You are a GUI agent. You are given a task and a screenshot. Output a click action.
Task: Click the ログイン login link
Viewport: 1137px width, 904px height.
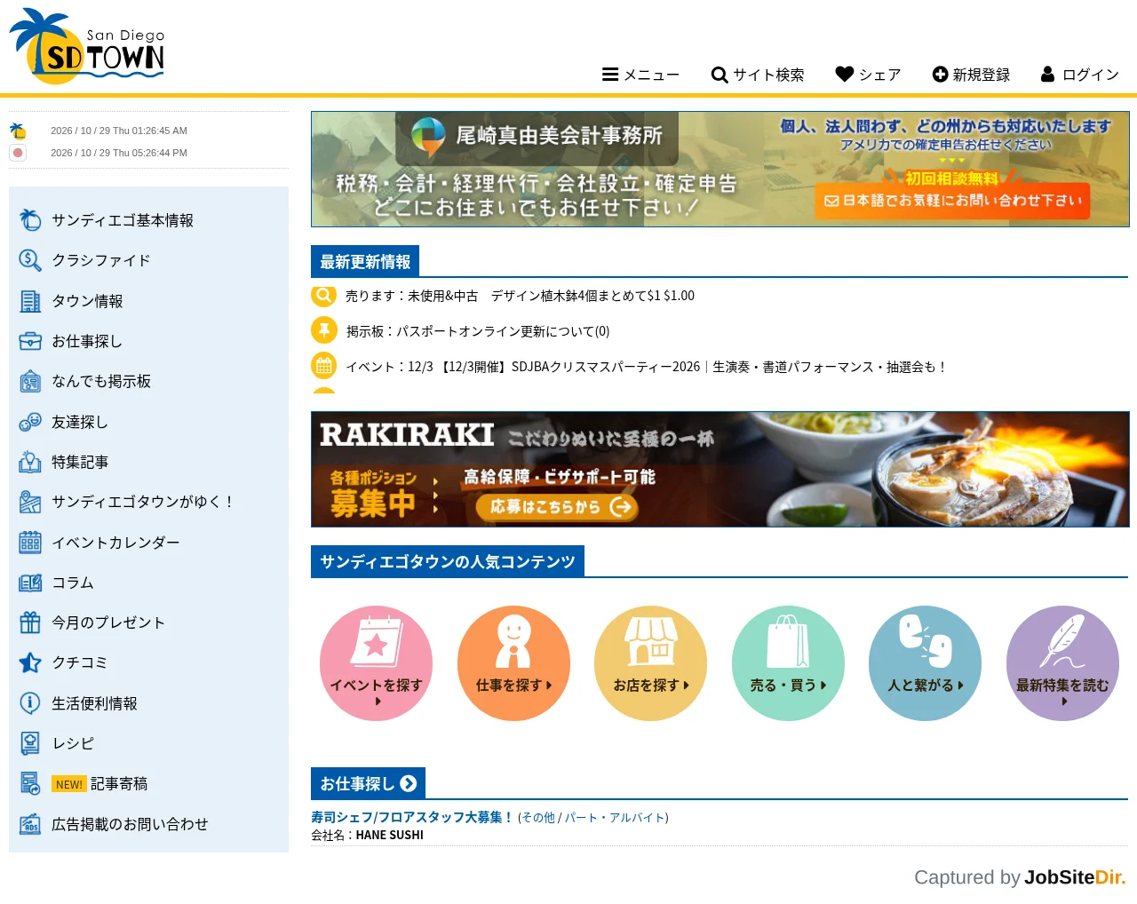point(1079,75)
